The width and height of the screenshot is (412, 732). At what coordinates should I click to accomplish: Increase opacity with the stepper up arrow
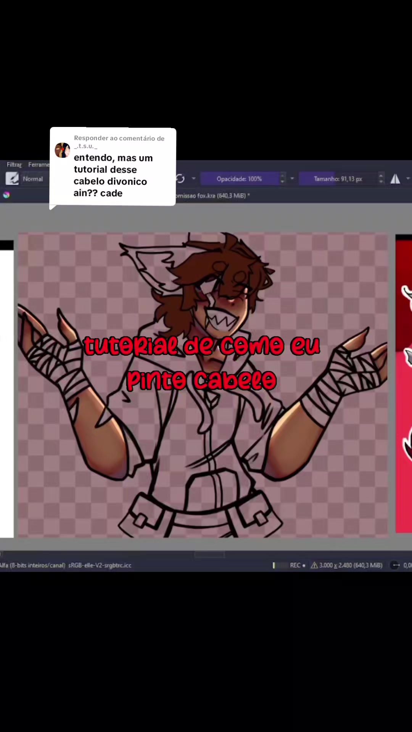click(x=283, y=176)
